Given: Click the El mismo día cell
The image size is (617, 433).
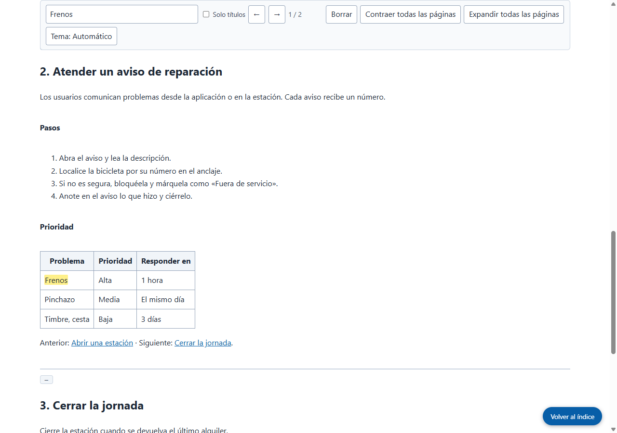Looking at the screenshot, I should click(x=166, y=299).
